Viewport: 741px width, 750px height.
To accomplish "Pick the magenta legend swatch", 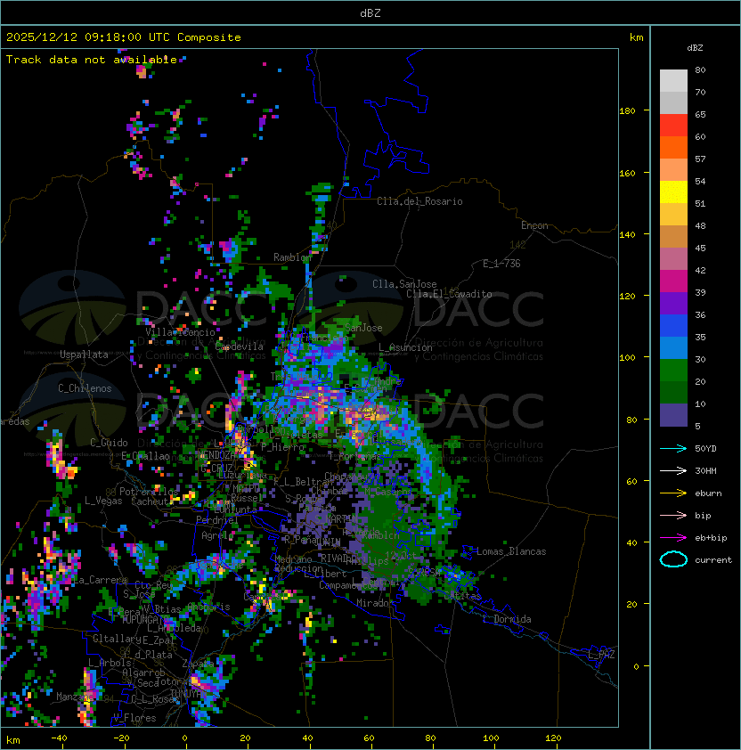I will 673,281.
